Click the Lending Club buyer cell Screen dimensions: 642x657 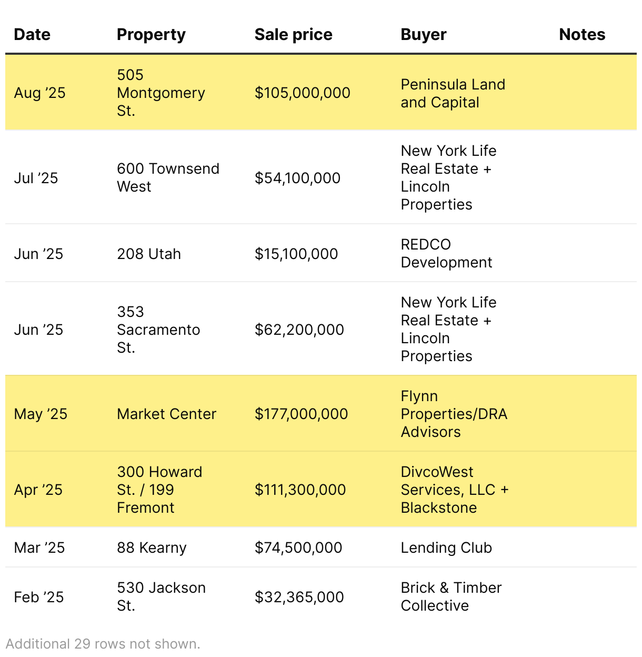[x=446, y=547]
